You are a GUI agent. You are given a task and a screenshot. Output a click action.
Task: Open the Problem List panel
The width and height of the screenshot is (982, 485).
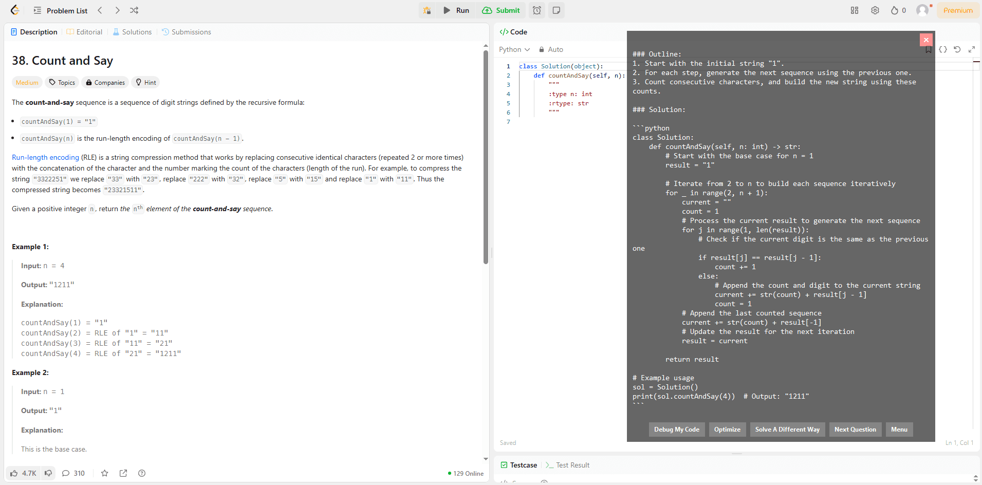(60, 10)
